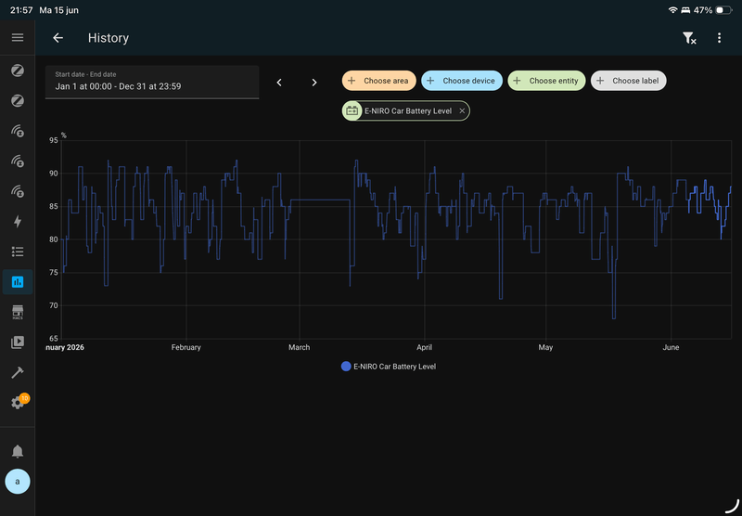Open the hamburger sidebar menu

click(18, 37)
